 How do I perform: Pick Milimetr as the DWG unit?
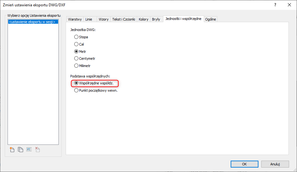(76, 66)
